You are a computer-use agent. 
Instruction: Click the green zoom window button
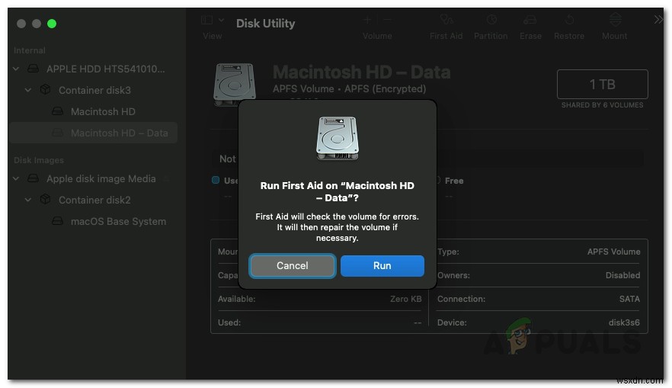(x=52, y=24)
